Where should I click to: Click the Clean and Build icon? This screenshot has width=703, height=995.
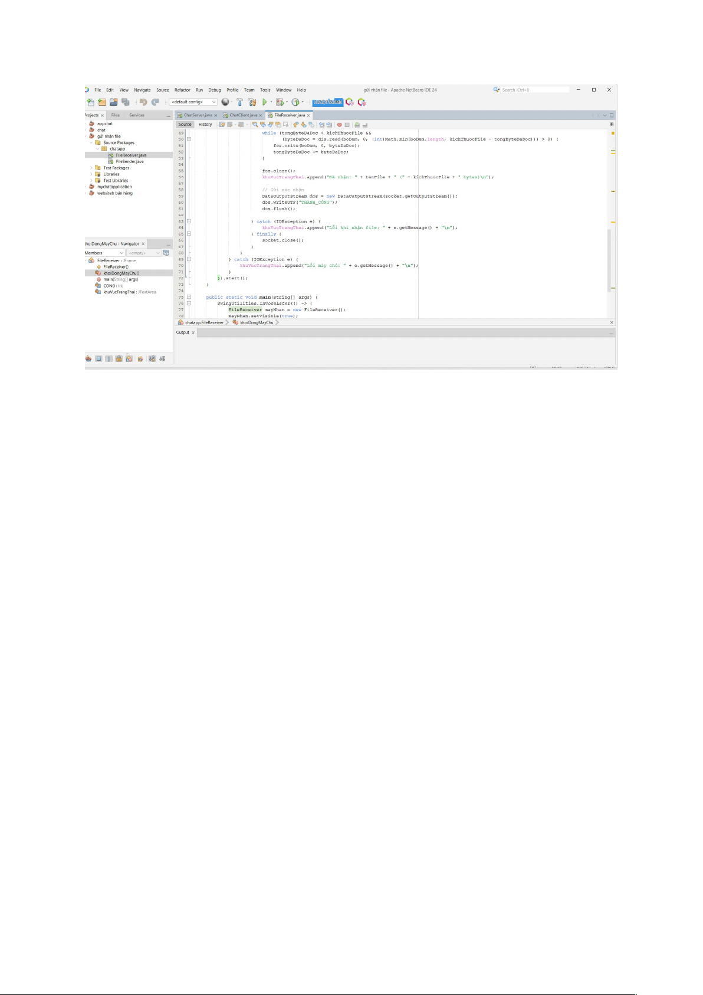[252, 102]
